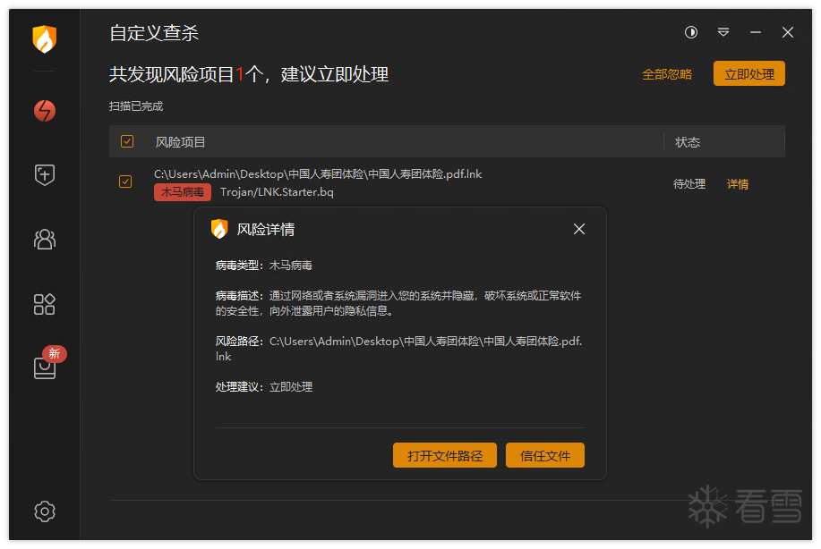Click the risk file path in the list row
This screenshot has width=821, height=549.
[x=318, y=174]
